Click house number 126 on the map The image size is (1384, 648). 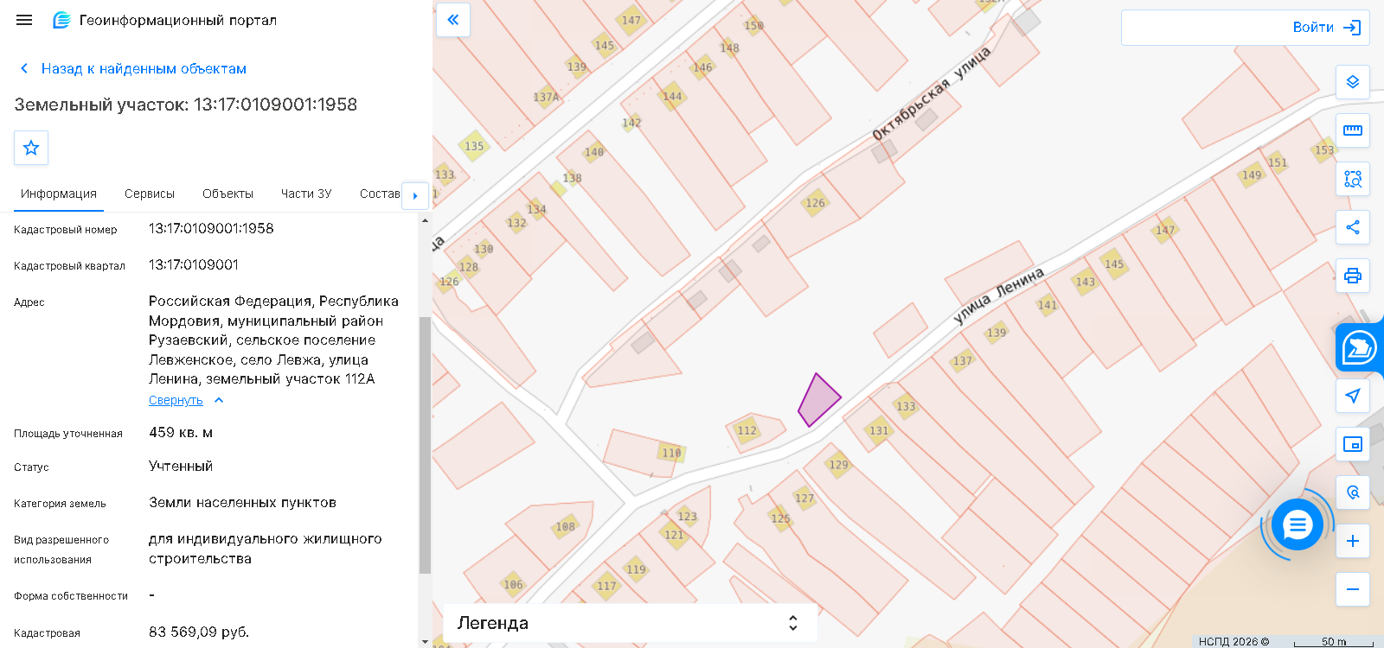pyautogui.click(x=816, y=203)
